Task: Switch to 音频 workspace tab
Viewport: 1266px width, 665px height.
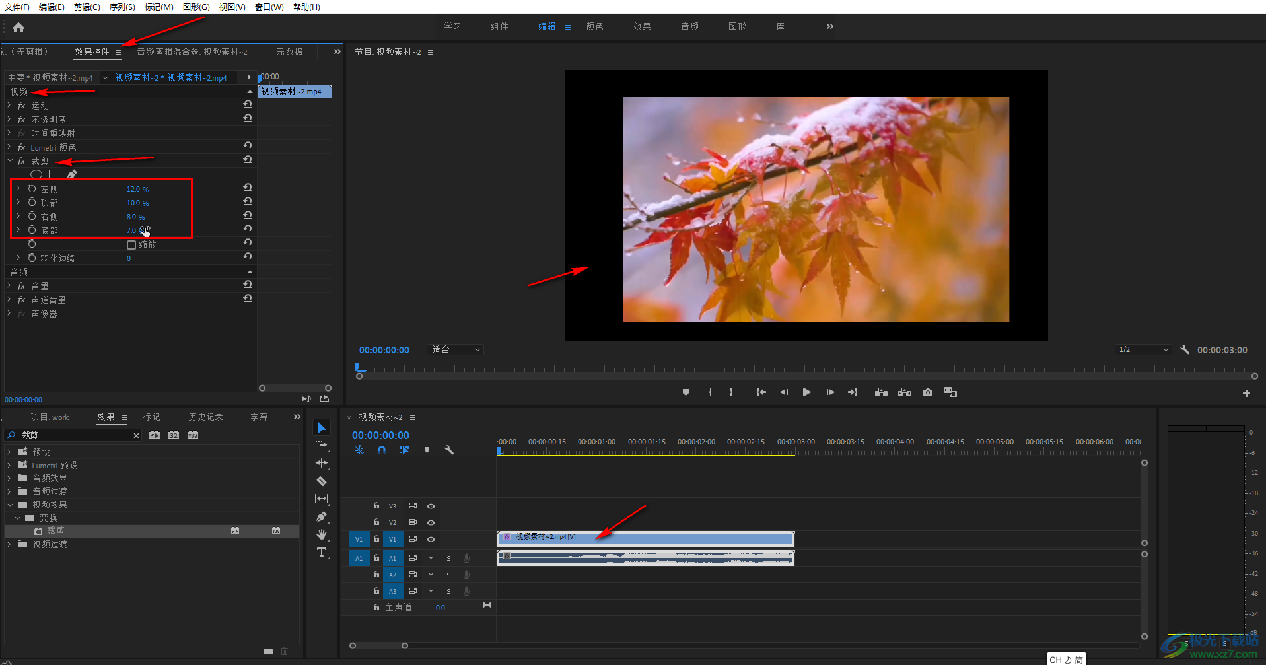Action: coord(689,26)
